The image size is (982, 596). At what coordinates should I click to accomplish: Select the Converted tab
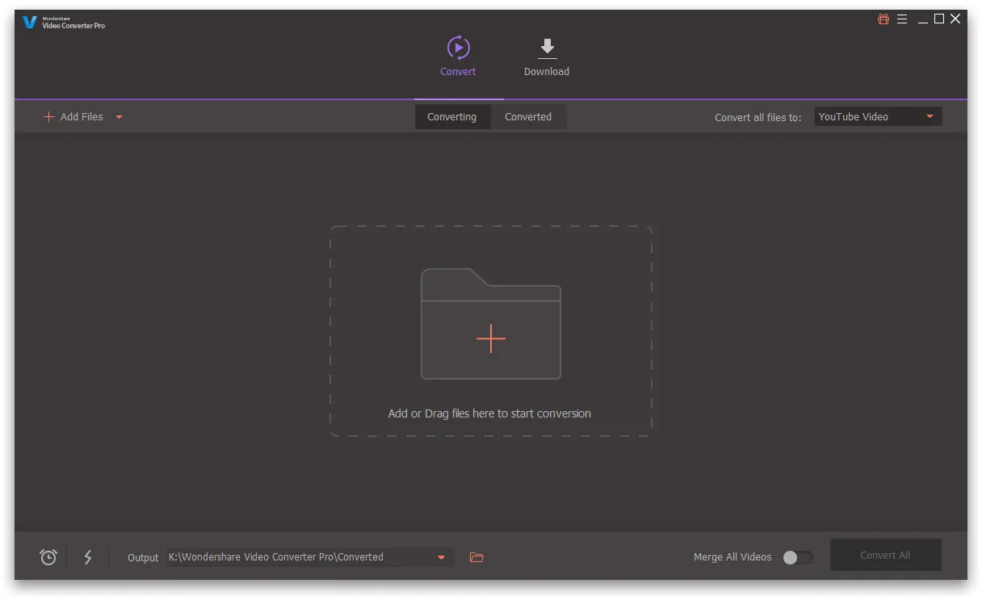point(528,117)
